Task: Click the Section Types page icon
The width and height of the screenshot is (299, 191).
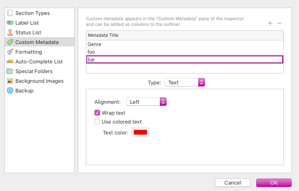Action: click(10, 13)
